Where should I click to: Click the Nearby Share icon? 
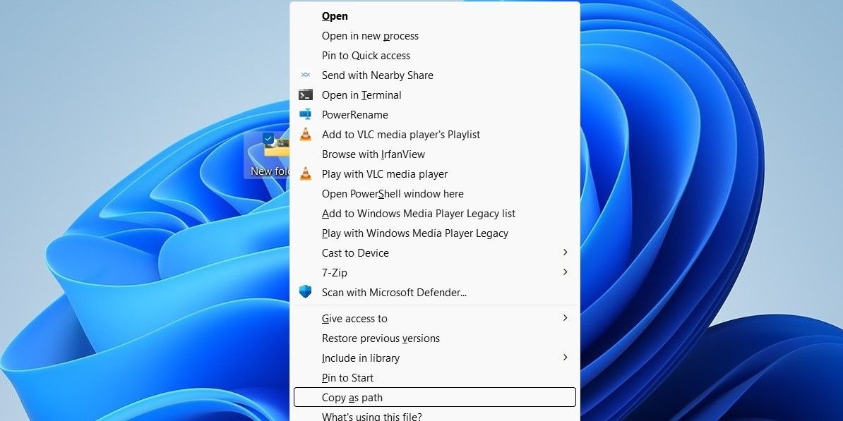point(306,75)
